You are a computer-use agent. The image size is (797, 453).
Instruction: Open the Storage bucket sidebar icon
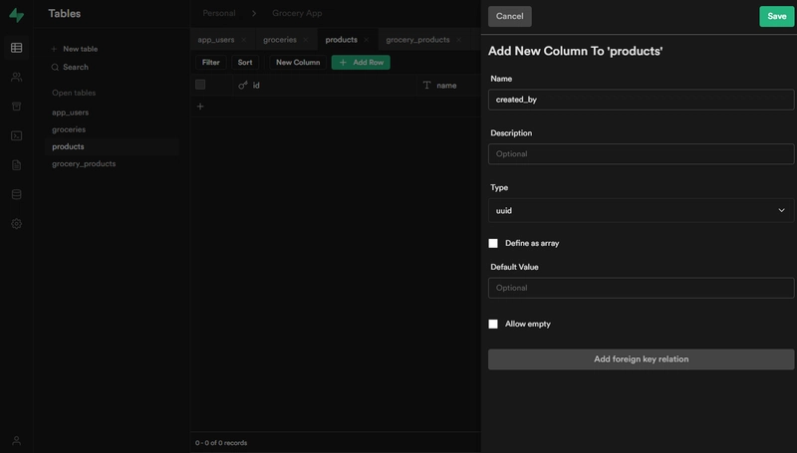pos(16,107)
